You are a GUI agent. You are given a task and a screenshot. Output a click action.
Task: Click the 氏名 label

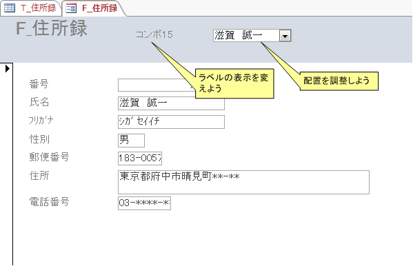click(x=39, y=102)
